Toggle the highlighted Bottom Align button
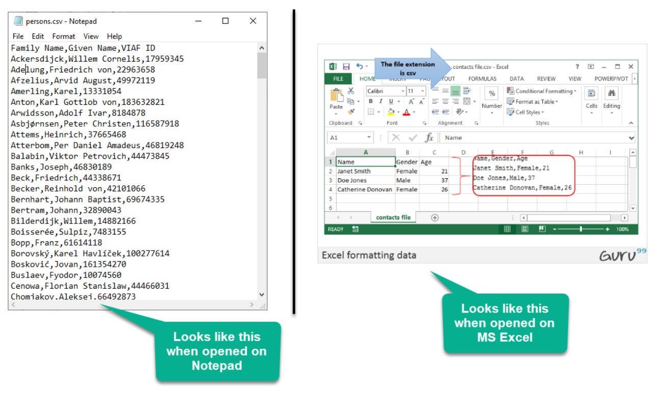 pos(456,91)
